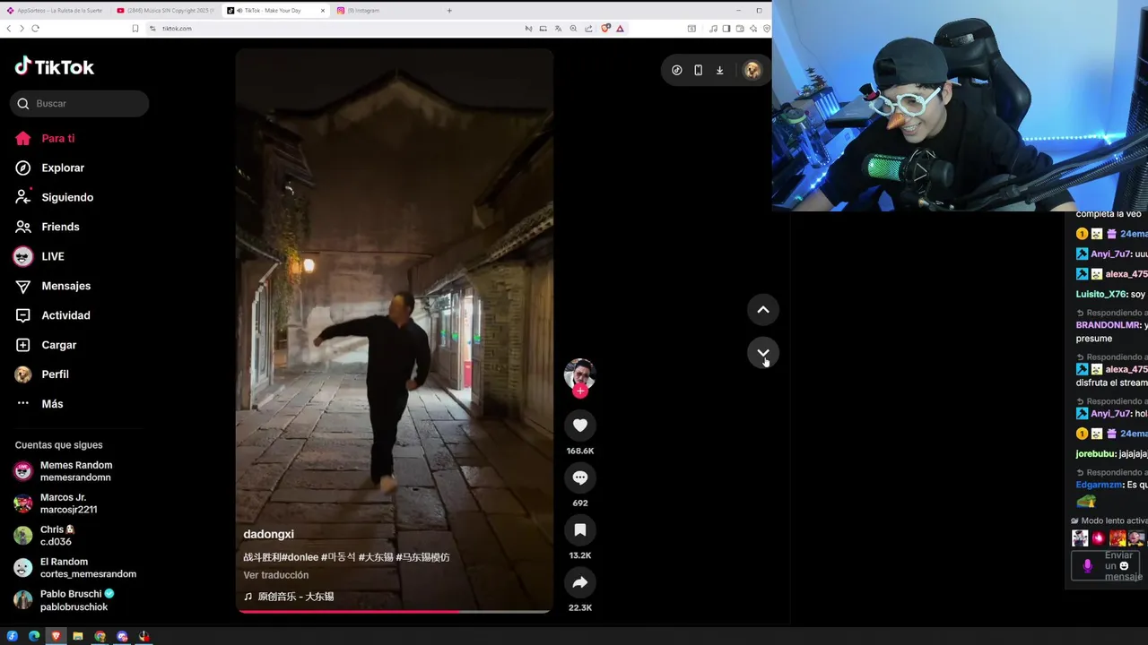
Task: Click the music note icon in browser toolbar
Action: coord(713,29)
